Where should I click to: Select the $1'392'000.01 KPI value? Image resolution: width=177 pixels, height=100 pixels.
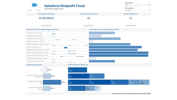46,18
